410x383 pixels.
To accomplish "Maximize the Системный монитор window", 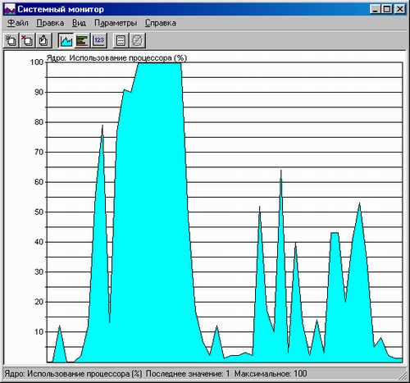I will click(387, 9).
